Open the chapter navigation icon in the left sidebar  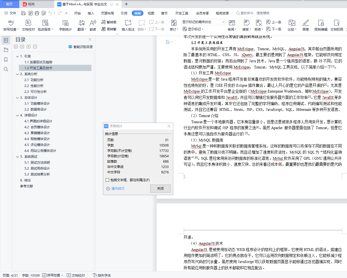click(6, 50)
